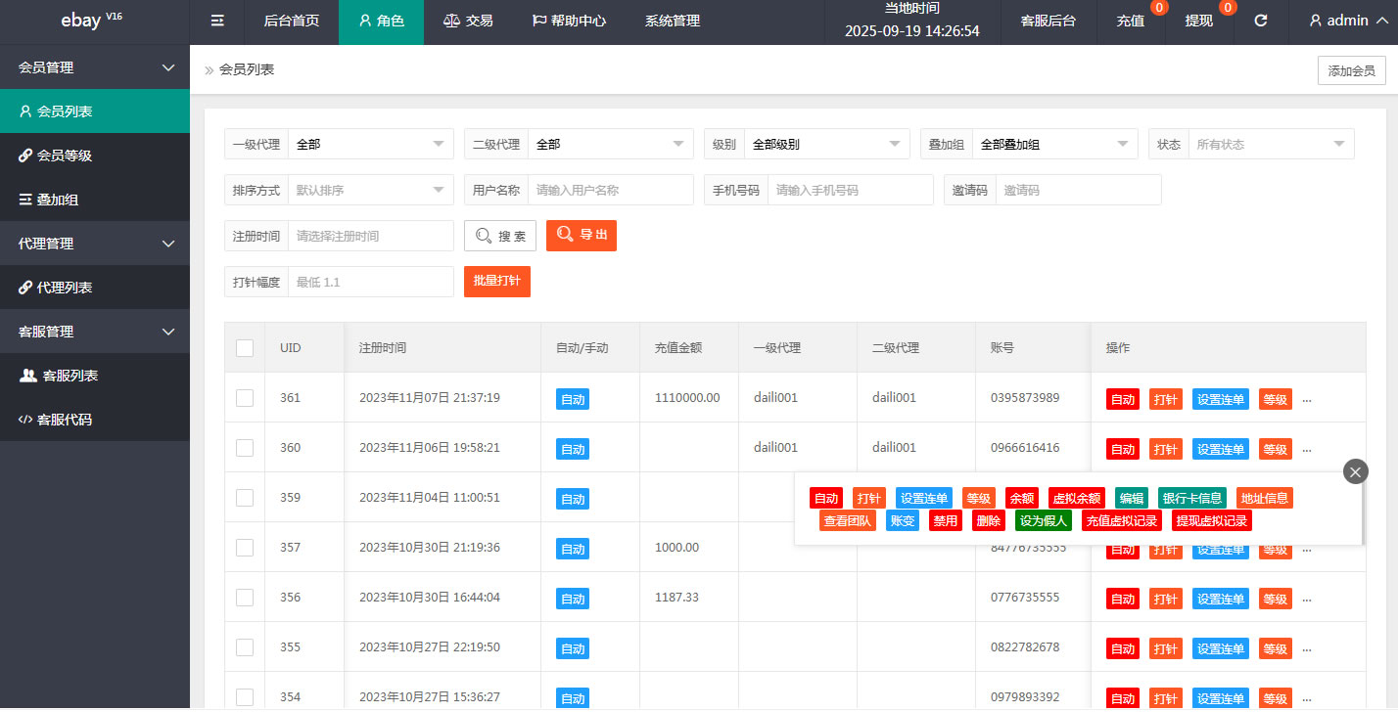
Task: Click 设置连单 for UID 361 row
Action: tap(1221, 399)
